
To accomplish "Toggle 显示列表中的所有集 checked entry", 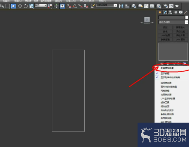I will (x=170, y=77).
